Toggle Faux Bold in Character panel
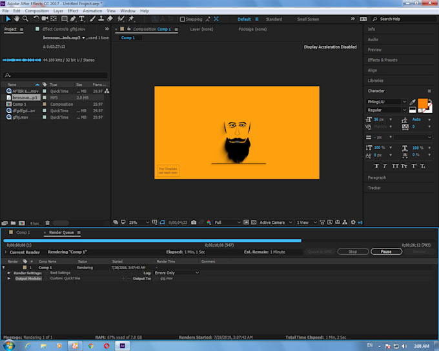 376,166
